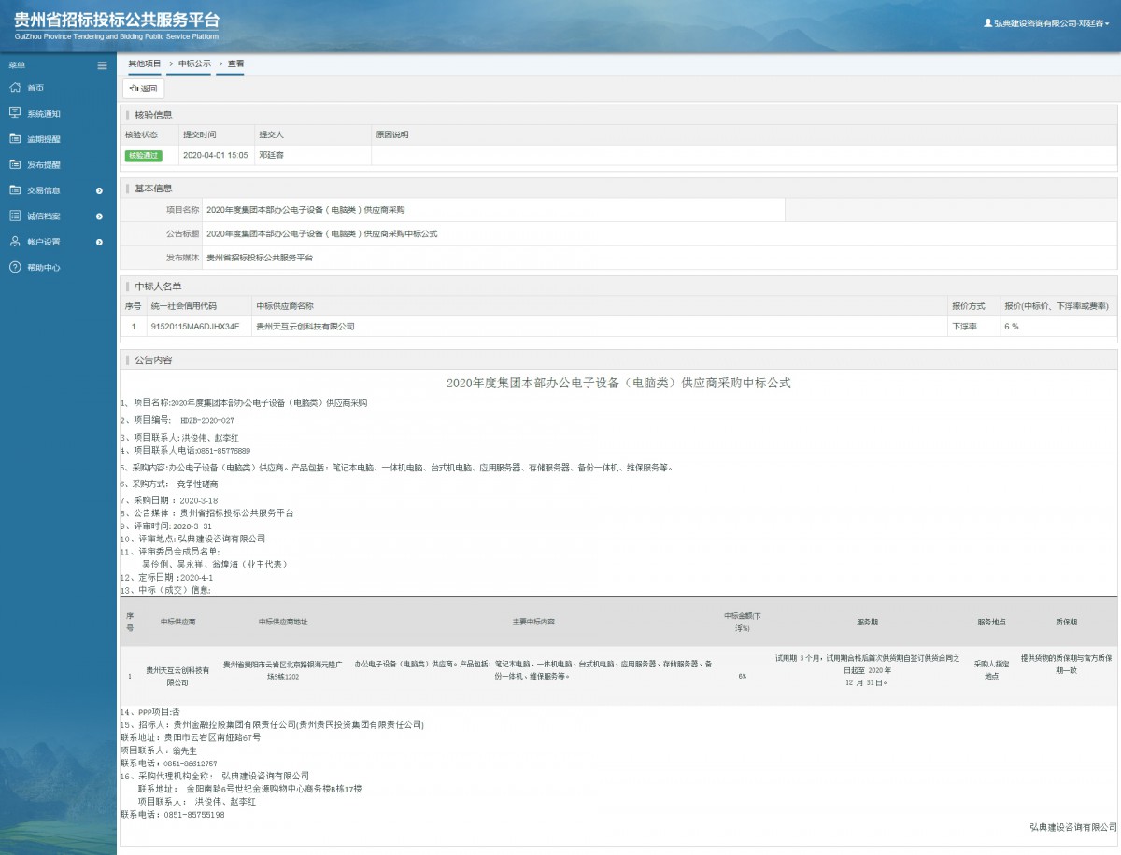Expand the 诚信档案 submenu arrow

pos(99,217)
